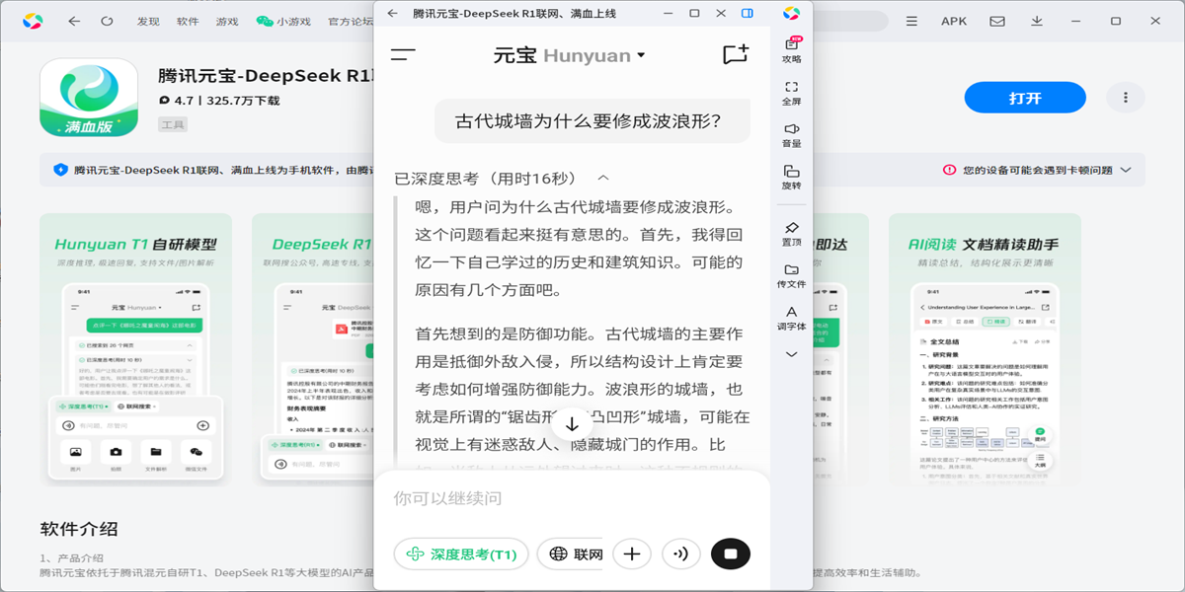Screen dimensions: 1185x592
Task: Open the hamburger menu in Yuanbao
Action: point(403,55)
